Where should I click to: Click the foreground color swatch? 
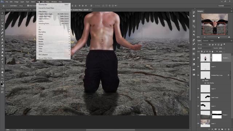coord(1,84)
